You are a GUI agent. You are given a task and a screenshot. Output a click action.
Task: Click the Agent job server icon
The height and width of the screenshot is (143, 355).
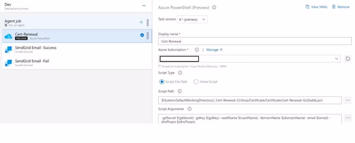tap(6, 25)
